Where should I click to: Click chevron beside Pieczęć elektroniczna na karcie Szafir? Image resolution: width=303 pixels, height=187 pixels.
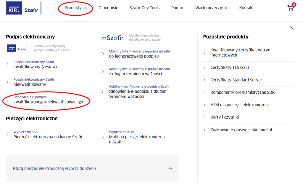pyautogui.click(x=7, y=134)
